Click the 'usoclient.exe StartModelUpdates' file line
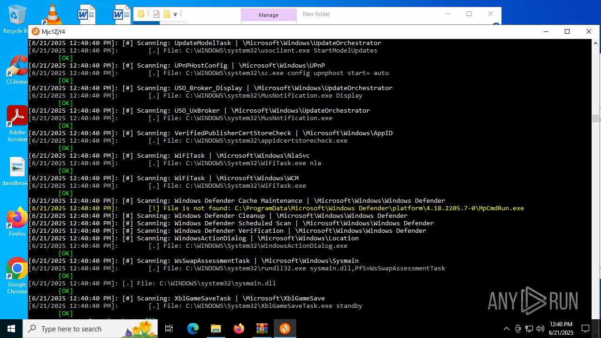 (203, 50)
